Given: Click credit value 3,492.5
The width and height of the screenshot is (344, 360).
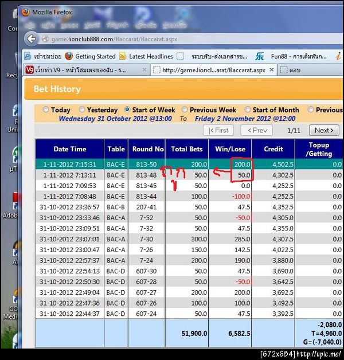Looking at the screenshot, I should pyautogui.click(x=283, y=303).
